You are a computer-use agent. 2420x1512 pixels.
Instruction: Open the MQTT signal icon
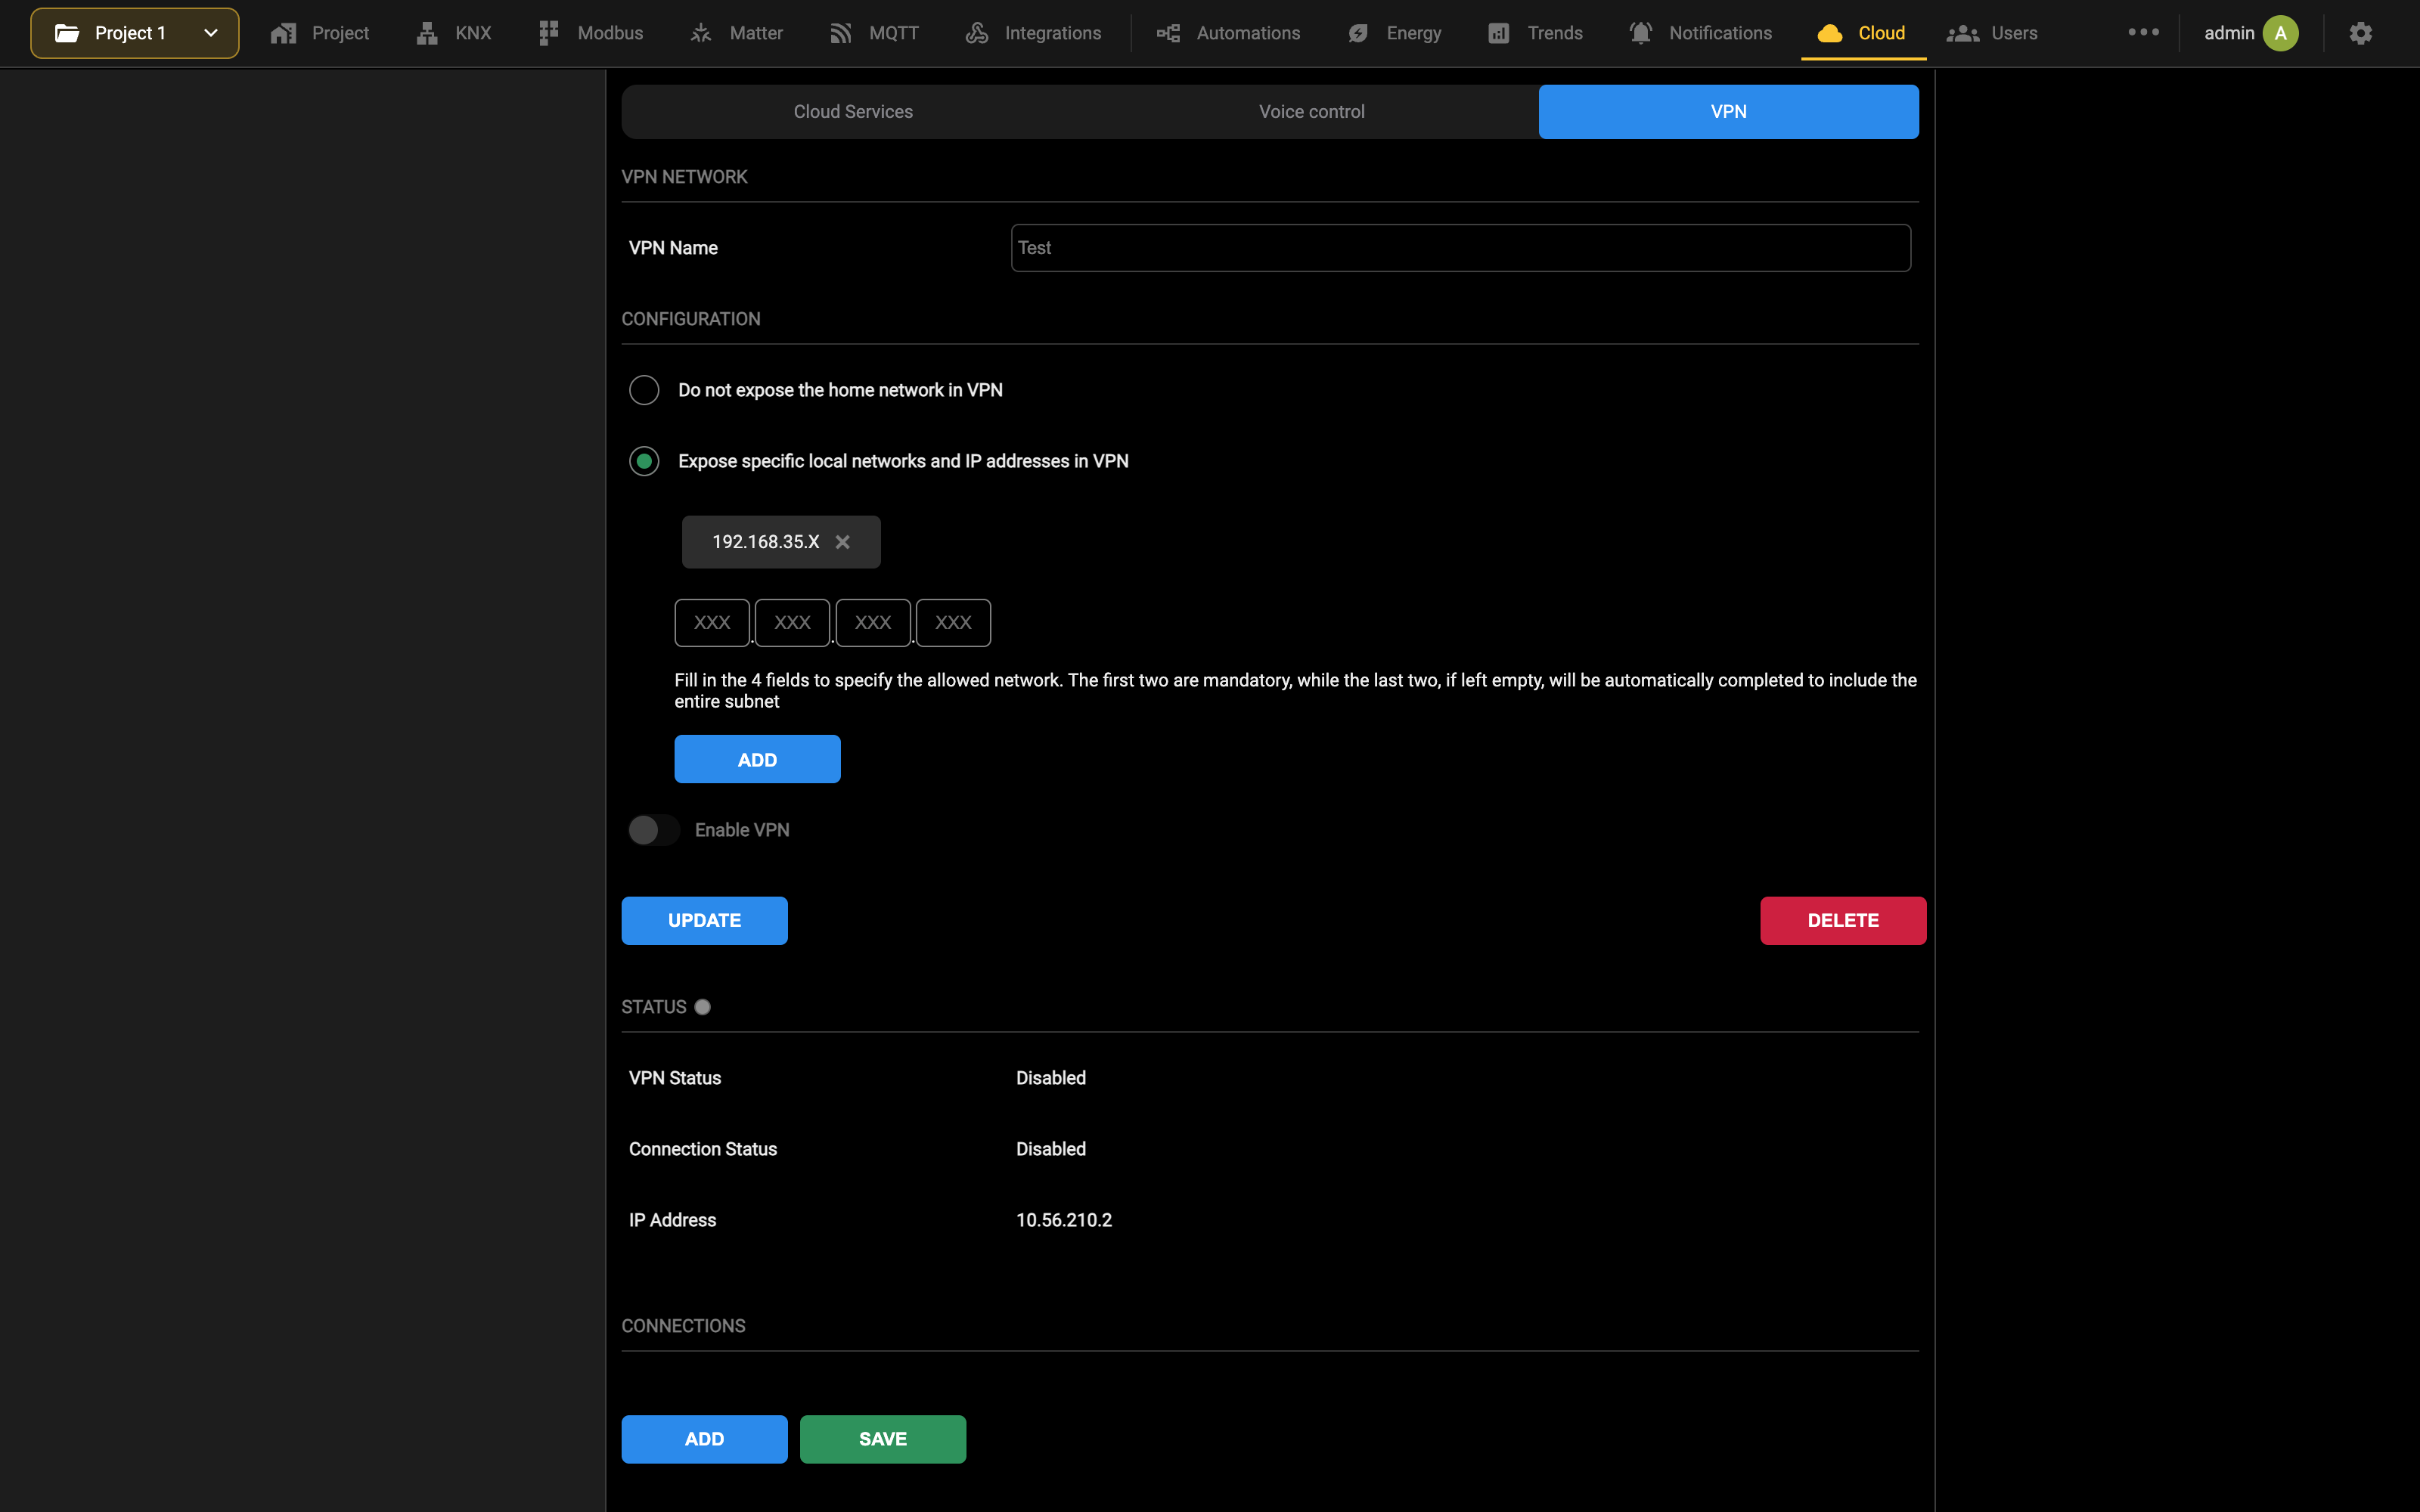(x=840, y=33)
